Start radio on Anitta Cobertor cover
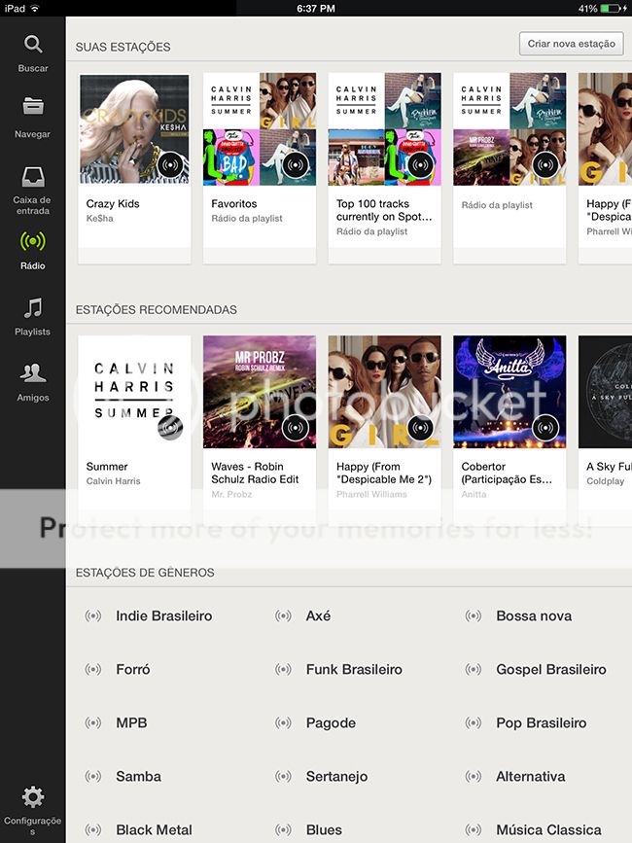Image resolution: width=632 pixels, height=843 pixels. [545, 428]
